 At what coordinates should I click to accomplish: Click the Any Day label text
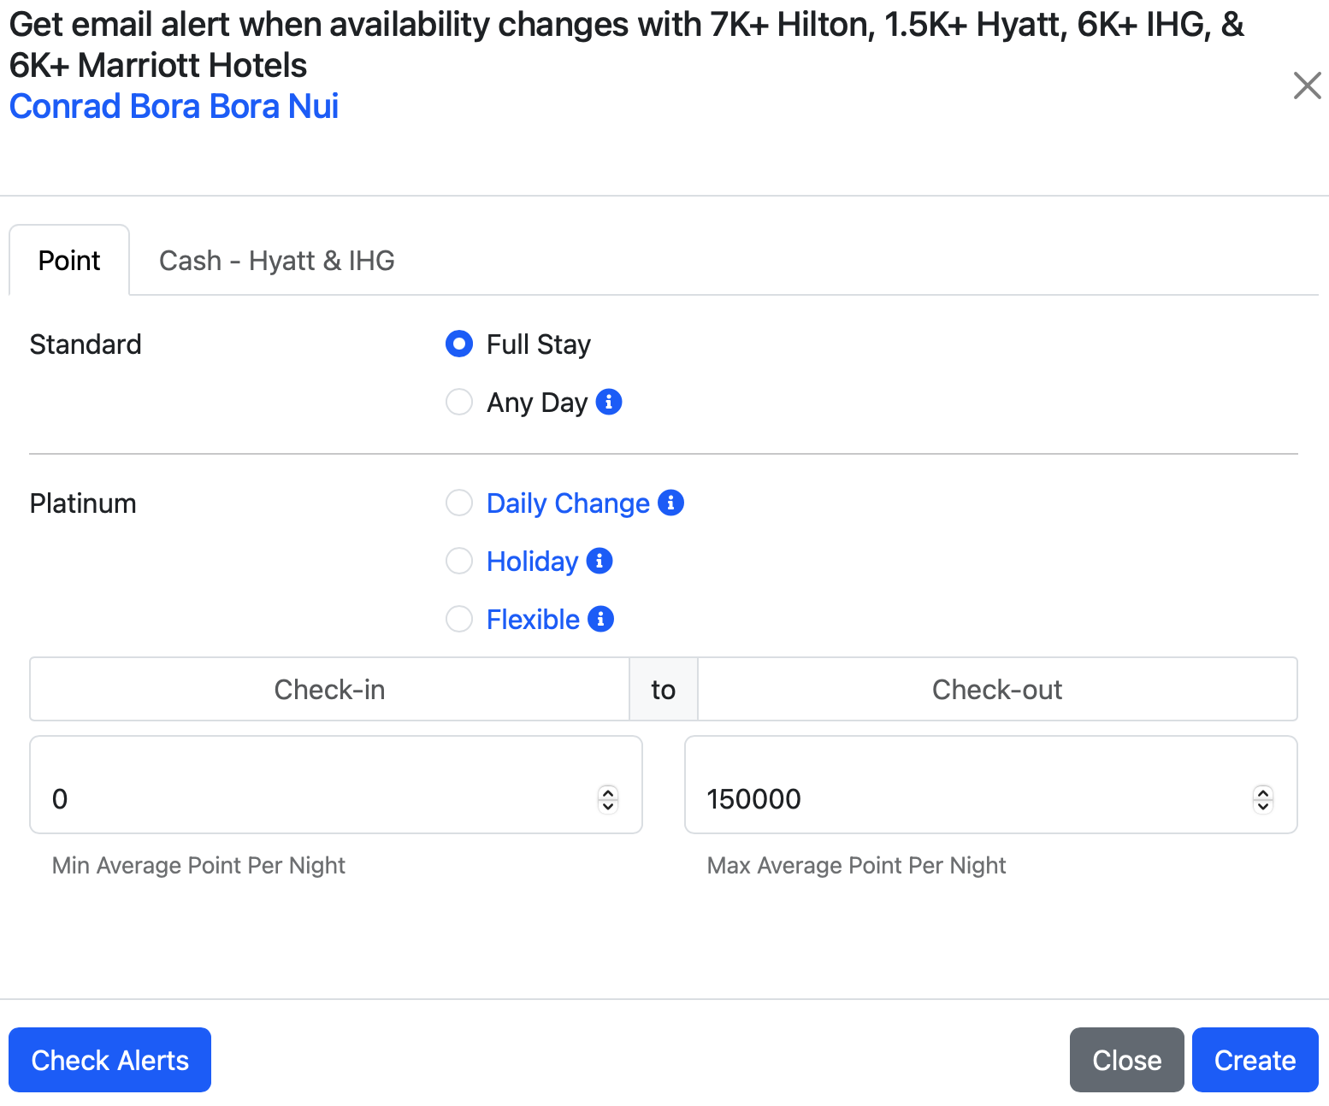pos(537,403)
